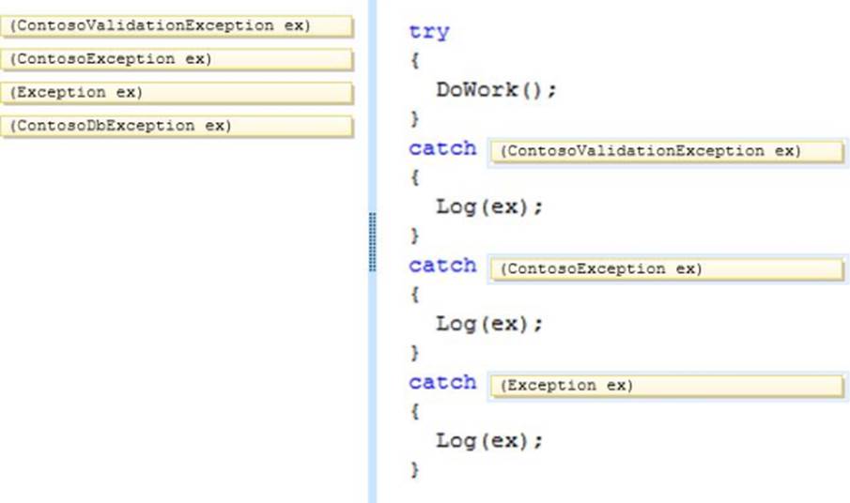Click the opening brace below the try keyword
This screenshot has width=850, height=503.
(x=415, y=61)
